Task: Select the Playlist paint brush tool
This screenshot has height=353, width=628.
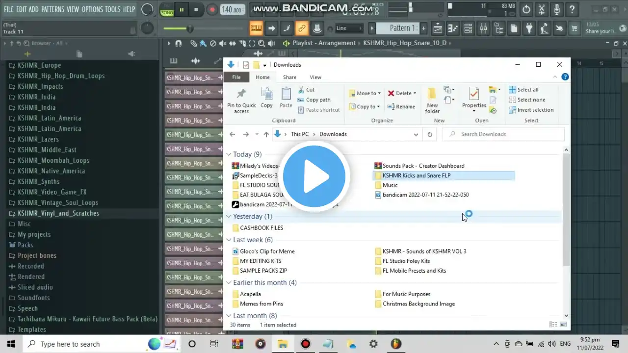Action: pyautogui.click(x=203, y=43)
